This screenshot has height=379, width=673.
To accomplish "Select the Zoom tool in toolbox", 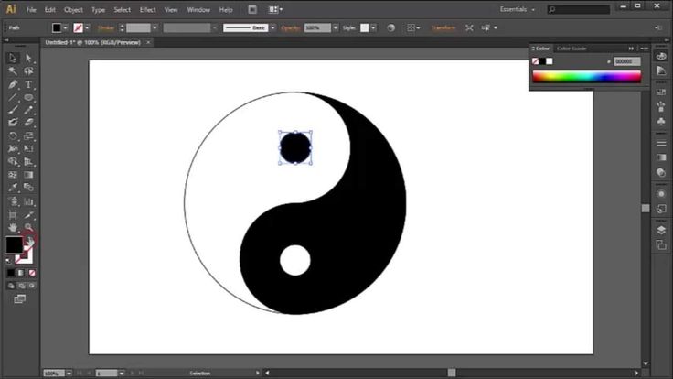I will (28, 227).
